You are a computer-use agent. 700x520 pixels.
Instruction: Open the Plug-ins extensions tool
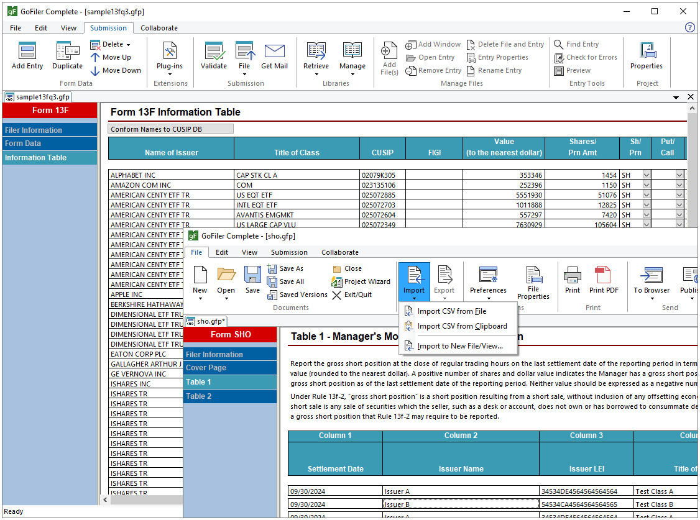pos(170,55)
